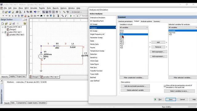Click the New file icon in main toolbar

3,12
